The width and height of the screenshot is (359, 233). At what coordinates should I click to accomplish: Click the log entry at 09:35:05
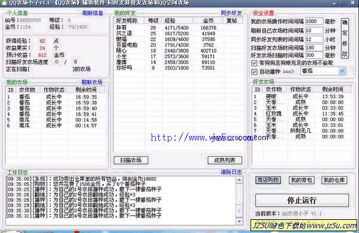pyautogui.click(x=76, y=184)
